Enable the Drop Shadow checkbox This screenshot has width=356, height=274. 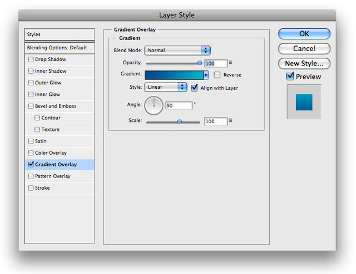click(x=31, y=59)
